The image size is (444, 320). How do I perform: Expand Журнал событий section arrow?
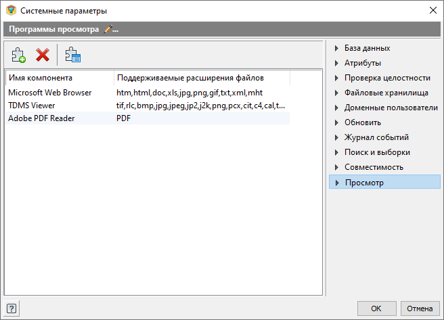pyautogui.click(x=336, y=137)
